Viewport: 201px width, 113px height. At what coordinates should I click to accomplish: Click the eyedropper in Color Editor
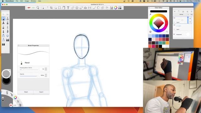150,14
